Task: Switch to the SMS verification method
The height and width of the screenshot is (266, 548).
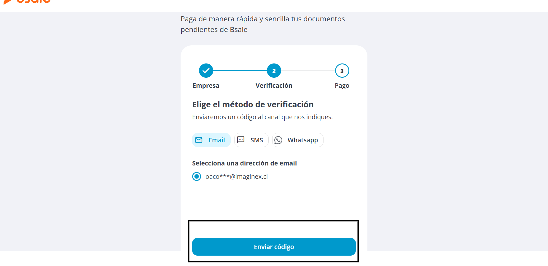Action: 251,140
